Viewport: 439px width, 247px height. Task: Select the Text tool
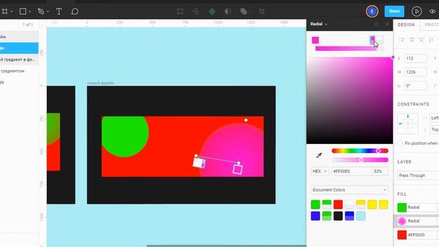59,12
